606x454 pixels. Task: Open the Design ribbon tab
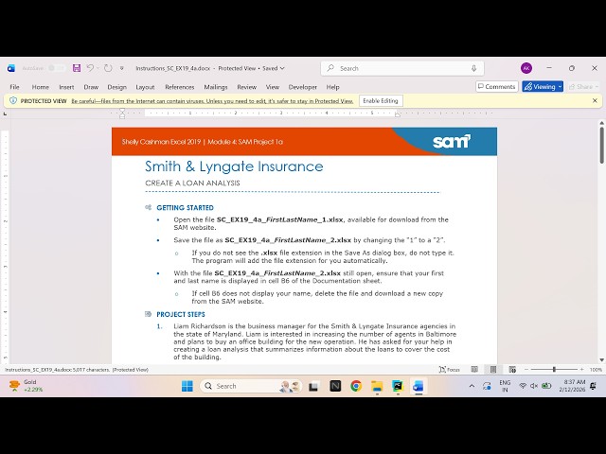tap(117, 87)
